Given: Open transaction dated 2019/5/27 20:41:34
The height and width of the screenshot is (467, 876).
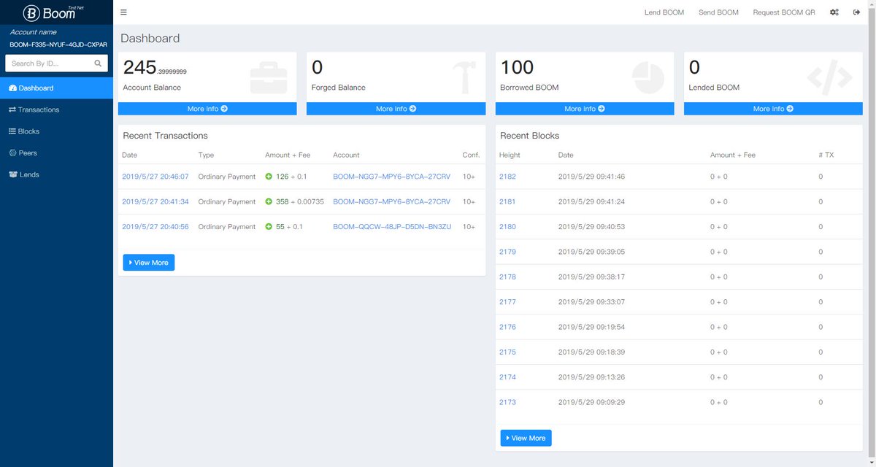Looking at the screenshot, I should [155, 201].
